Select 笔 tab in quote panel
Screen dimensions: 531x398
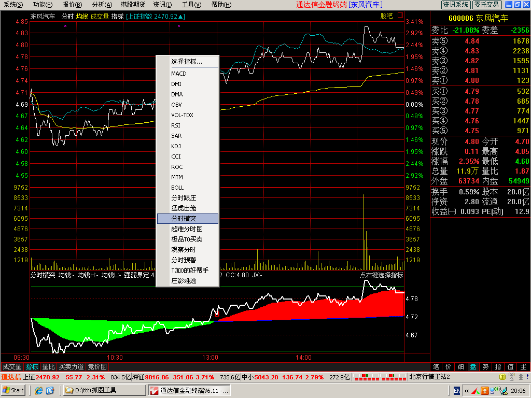point(436,367)
